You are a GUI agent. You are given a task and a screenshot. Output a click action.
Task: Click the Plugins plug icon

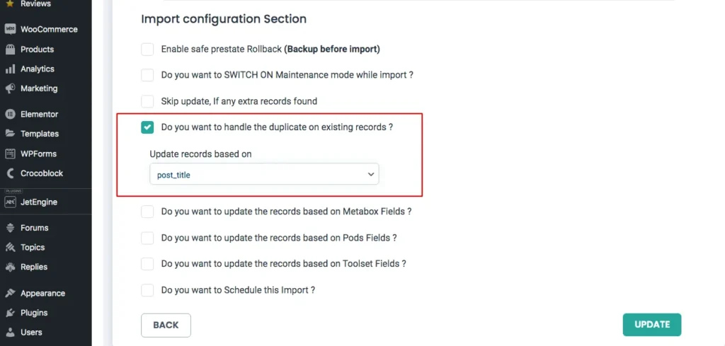(x=10, y=313)
